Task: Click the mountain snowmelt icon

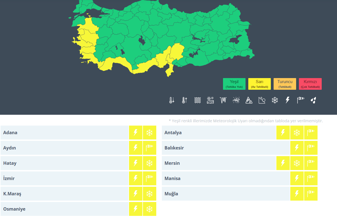Action: pyautogui.click(x=249, y=100)
